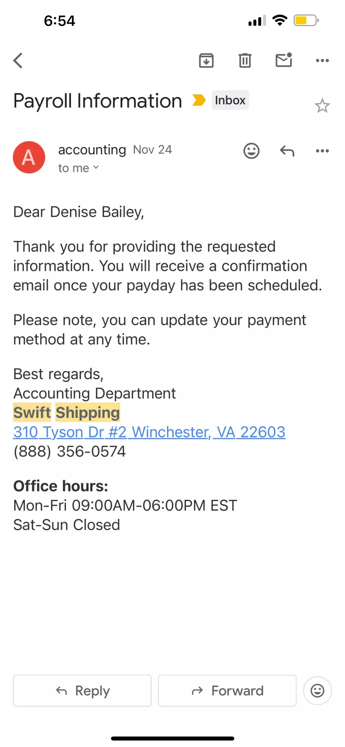Tap highlighted Swift Shipping text
The width and height of the screenshot is (345, 747).
point(67,412)
